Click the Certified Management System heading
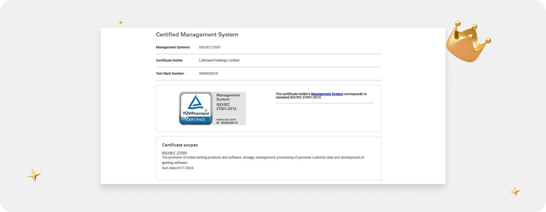Viewport: 546px width, 212px height. point(197,35)
